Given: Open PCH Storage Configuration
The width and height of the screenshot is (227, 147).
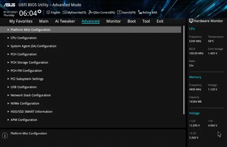Looking at the screenshot, I should click(x=29, y=62).
